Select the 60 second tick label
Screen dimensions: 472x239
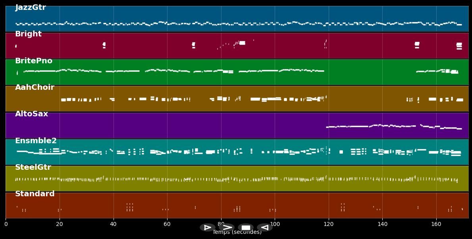coord(167,224)
